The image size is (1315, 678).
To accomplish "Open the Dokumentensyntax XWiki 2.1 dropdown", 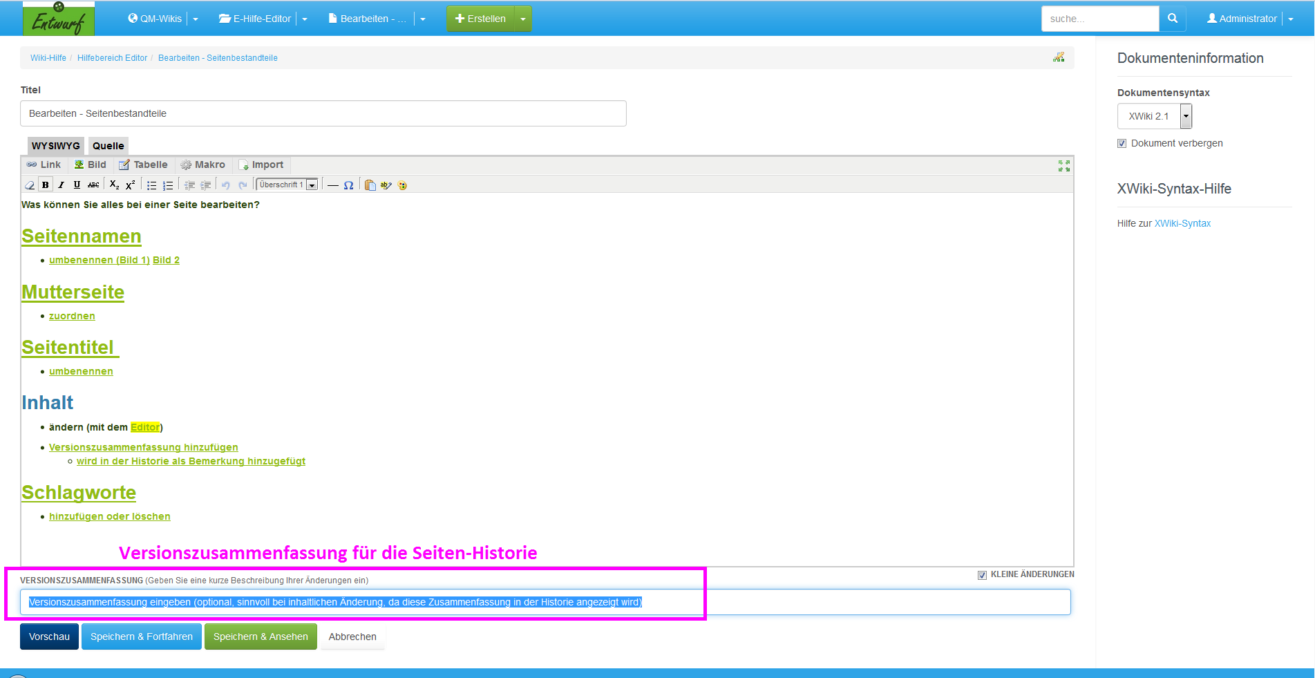I will click(x=1186, y=116).
